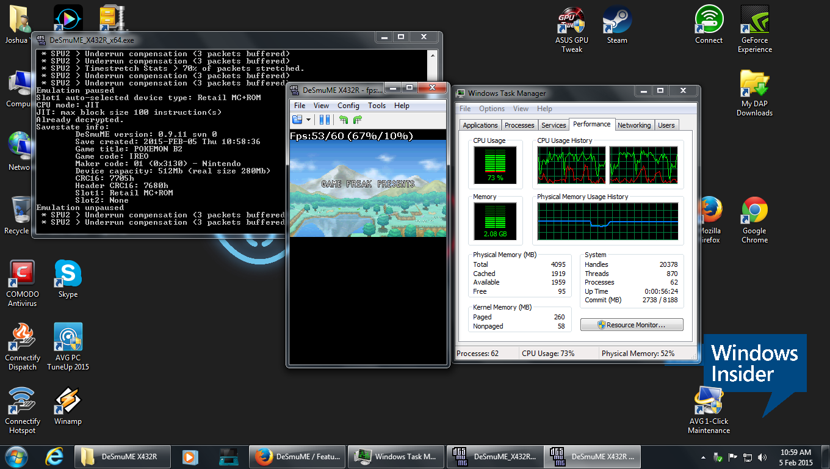The height and width of the screenshot is (469, 830).
Task: Select the Services tab in Task Manager
Action: point(554,125)
